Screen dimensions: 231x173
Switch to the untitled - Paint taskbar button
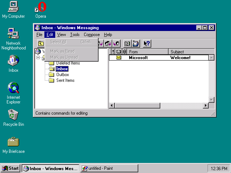pos(109,168)
